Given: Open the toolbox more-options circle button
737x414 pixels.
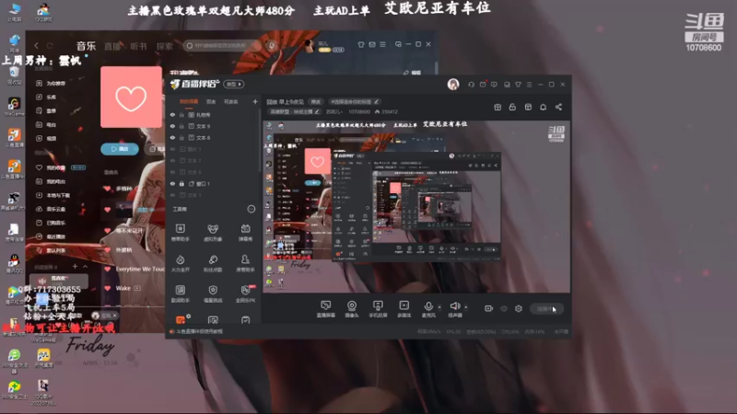Looking at the screenshot, I should (x=252, y=209).
